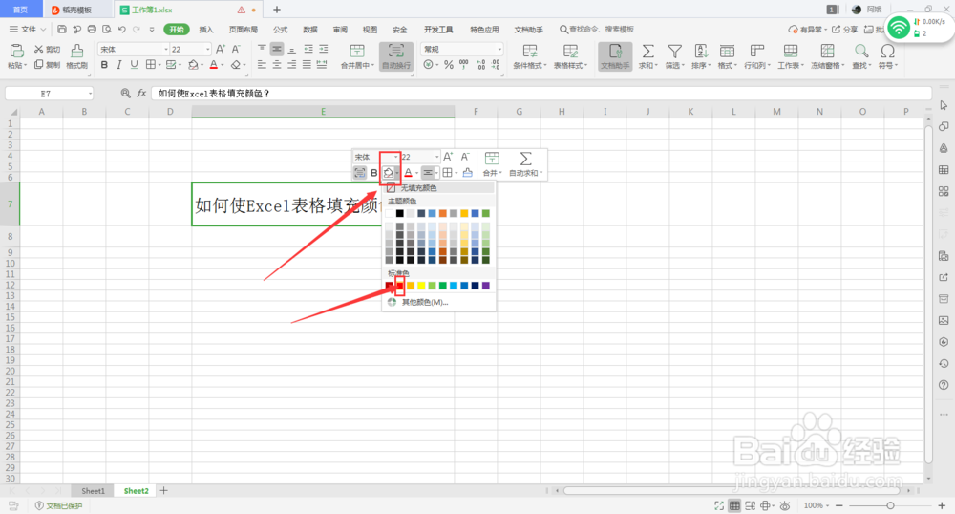The width and height of the screenshot is (955, 514).
Task: Click the formula bar input field
Action: [x=541, y=94]
